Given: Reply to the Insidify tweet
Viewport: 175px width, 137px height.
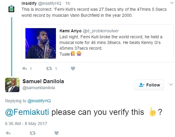Looking at the screenshot, I should click(x=25, y=68).
